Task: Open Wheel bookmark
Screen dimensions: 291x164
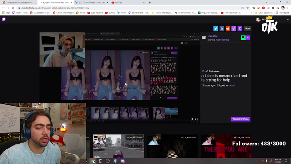Action: pyautogui.click(x=80, y=13)
